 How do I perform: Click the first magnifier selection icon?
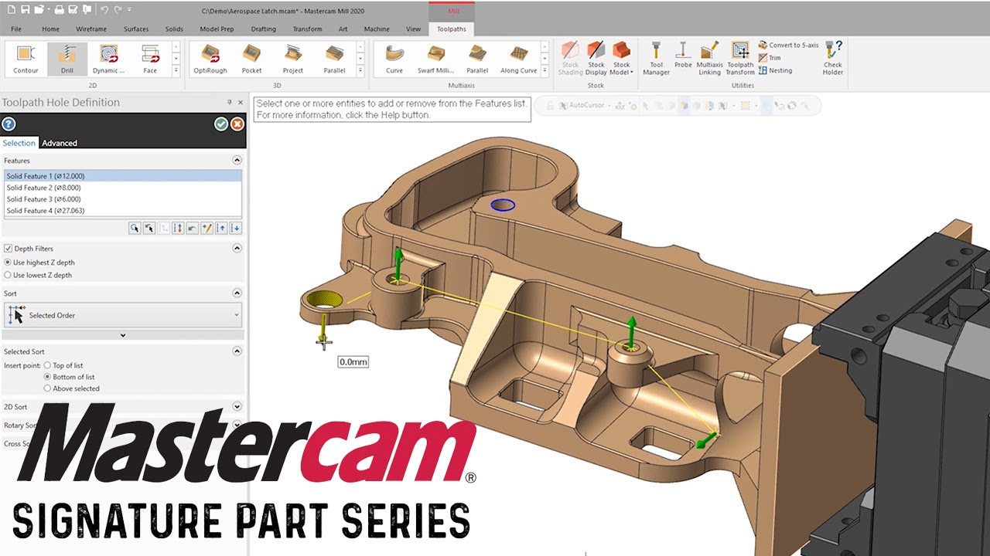[135, 228]
